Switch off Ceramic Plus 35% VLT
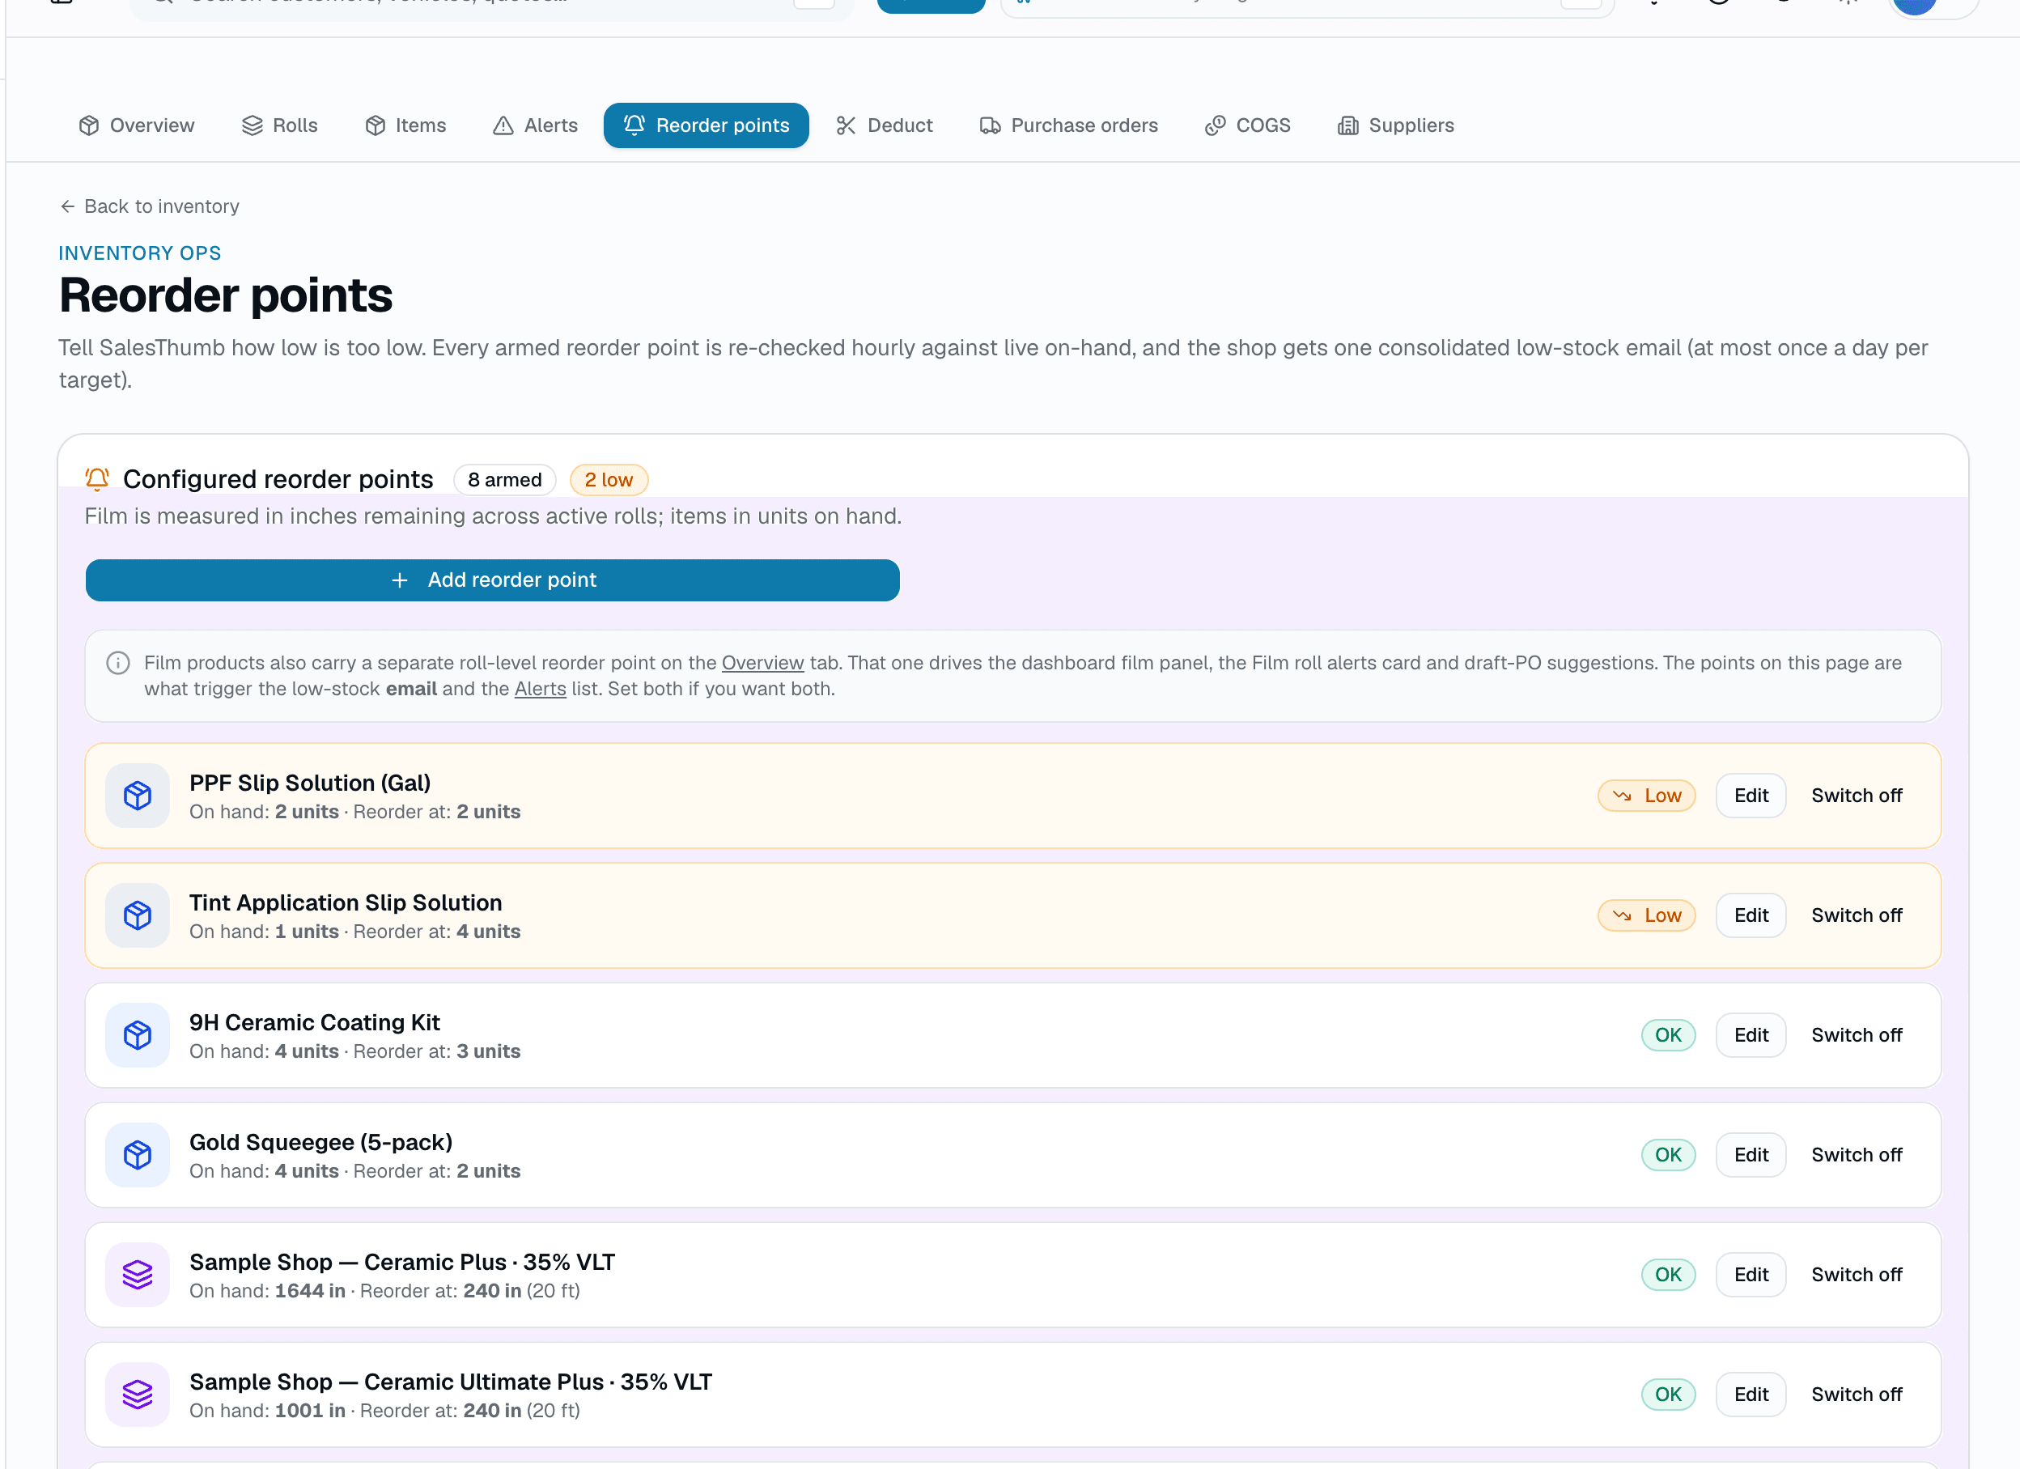Viewport: 2020px width, 1469px height. pos(1857,1275)
